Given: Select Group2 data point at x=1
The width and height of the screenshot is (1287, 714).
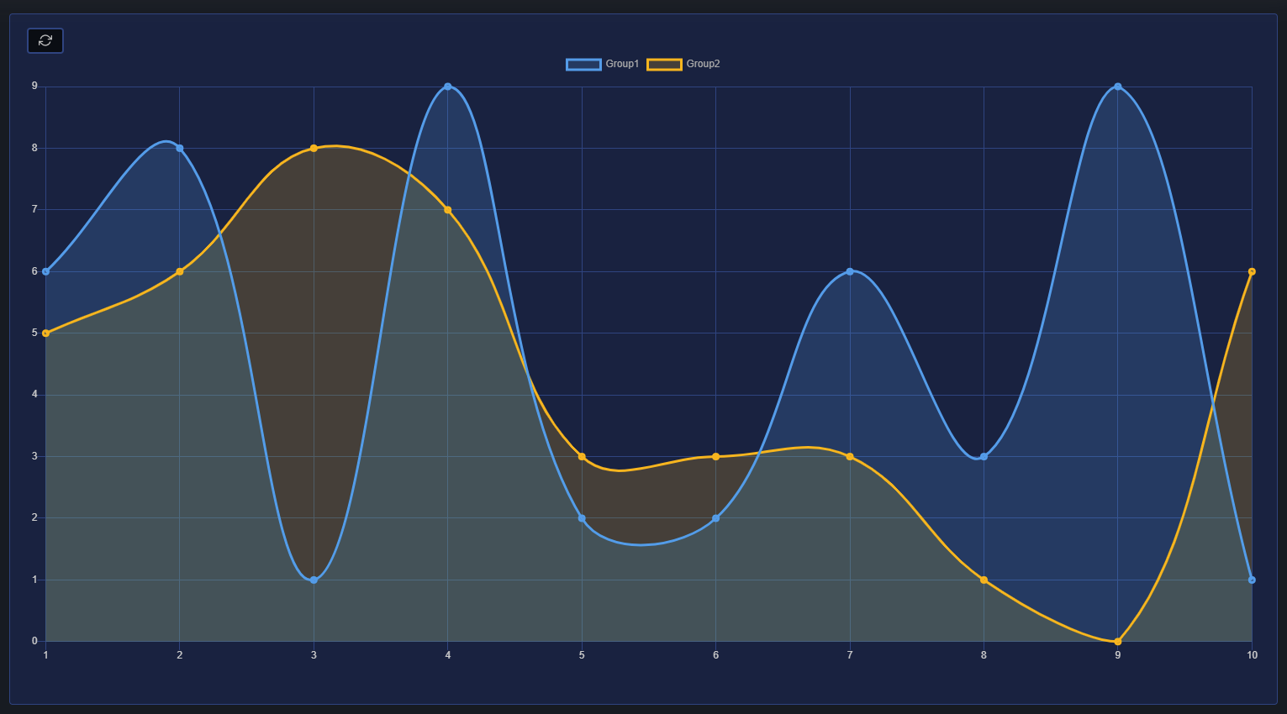Looking at the screenshot, I should tap(45, 333).
